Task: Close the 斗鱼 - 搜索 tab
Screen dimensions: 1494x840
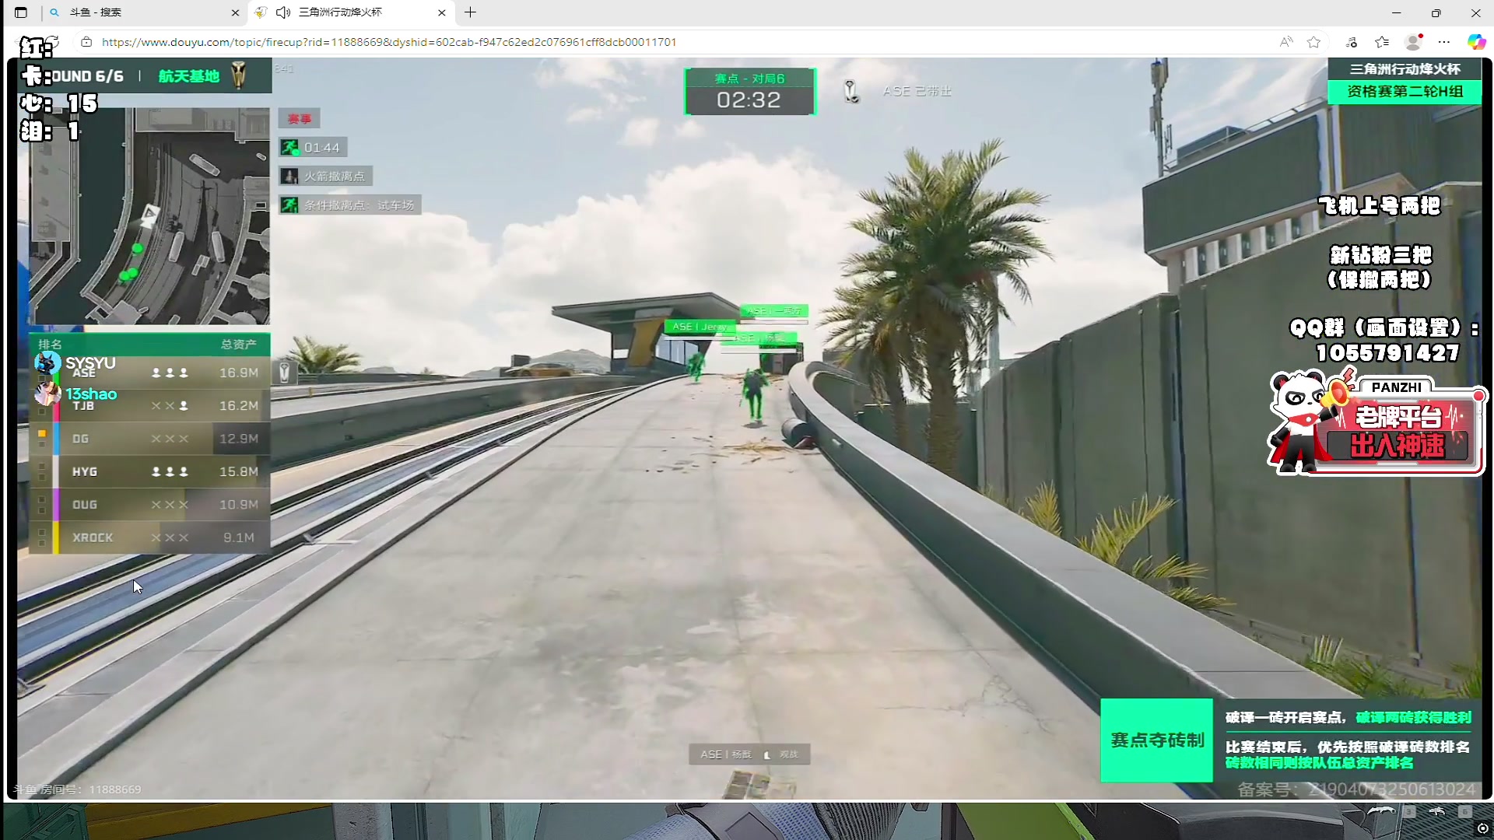Action: pos(235,12)
